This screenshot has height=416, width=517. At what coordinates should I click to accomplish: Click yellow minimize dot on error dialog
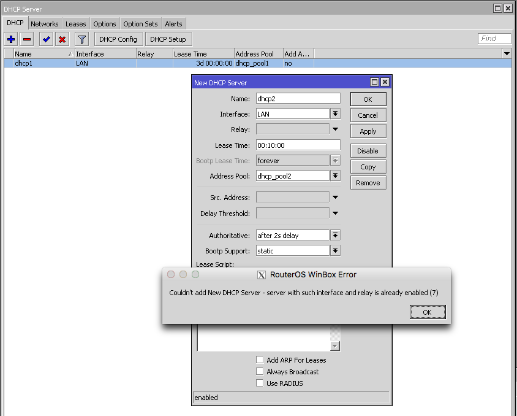point(183,274)
